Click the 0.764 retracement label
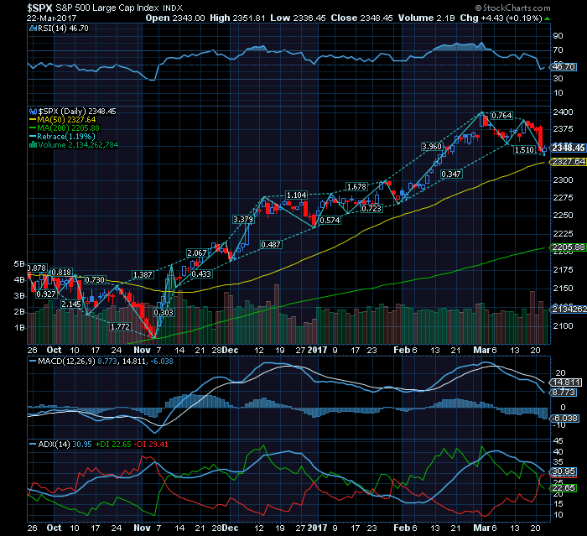Viewport: 587px width, 536px height. (x=501, y=116)
